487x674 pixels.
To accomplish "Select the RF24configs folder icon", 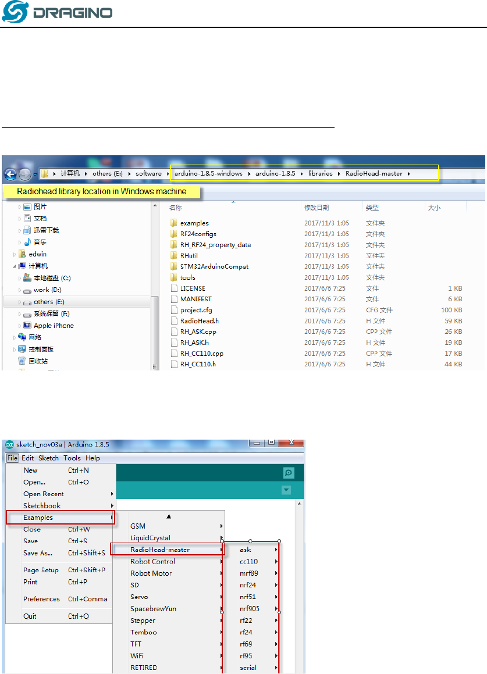I will 174,234.
